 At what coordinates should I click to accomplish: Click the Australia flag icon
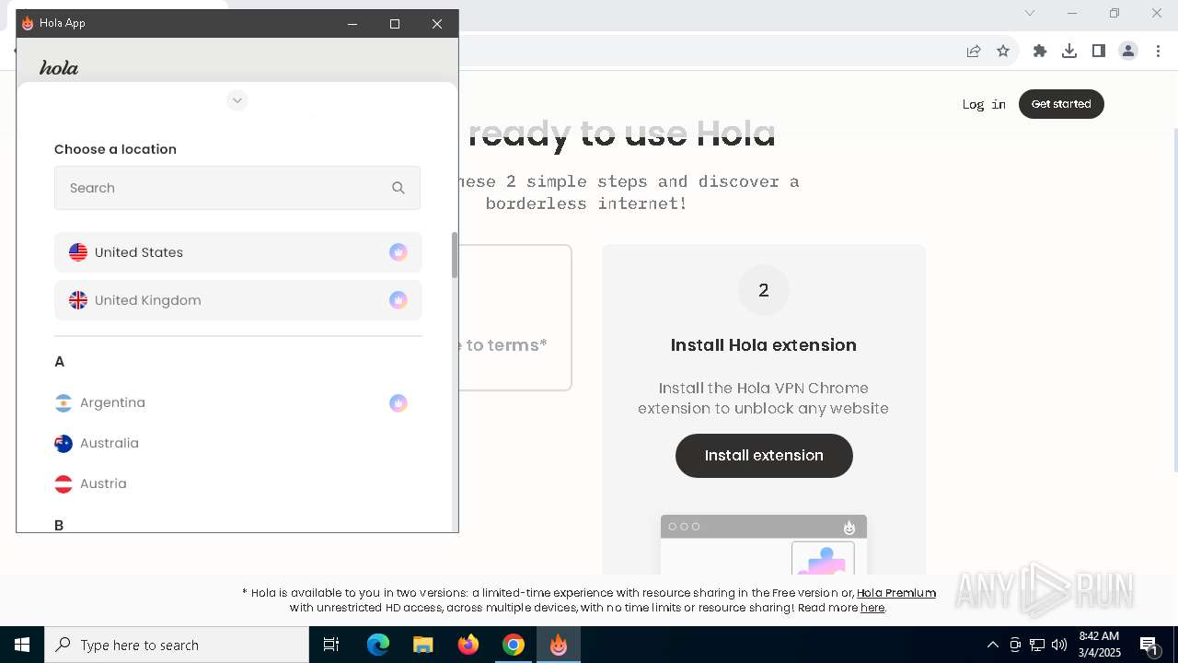click(64, 443)
